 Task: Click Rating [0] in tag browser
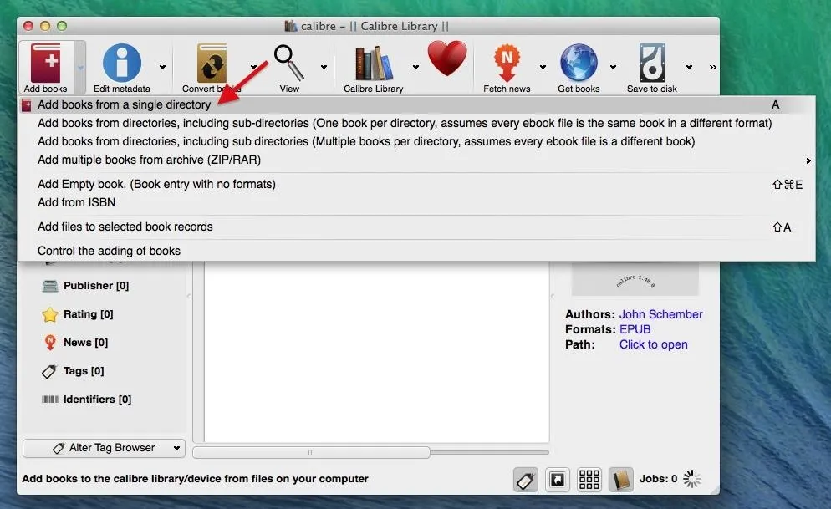(88, 314)
